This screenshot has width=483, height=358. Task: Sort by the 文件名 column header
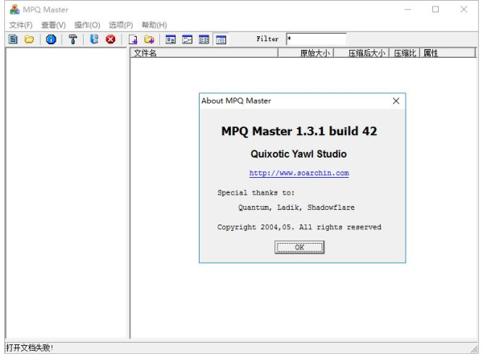204,53
